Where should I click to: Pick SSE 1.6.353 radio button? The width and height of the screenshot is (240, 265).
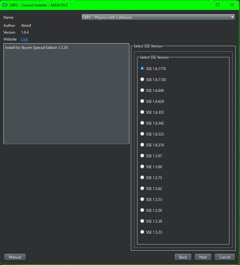[x=142, y=112]
